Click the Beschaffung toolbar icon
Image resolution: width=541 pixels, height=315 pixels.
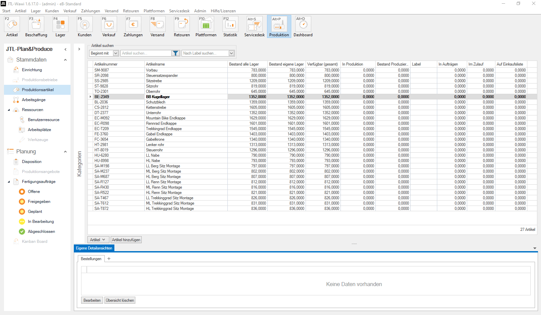click(x=36, y=25)
